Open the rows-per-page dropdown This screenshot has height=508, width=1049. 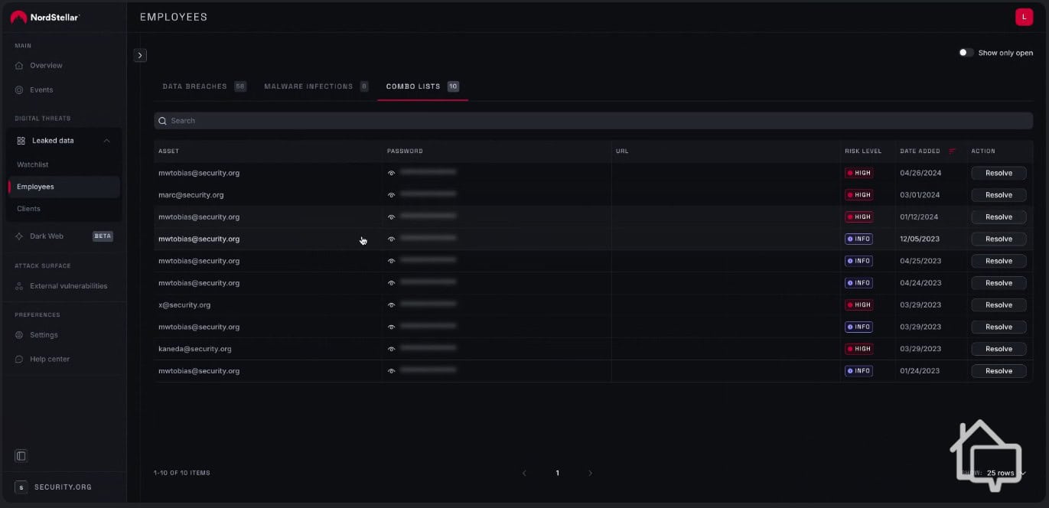coord(1005,474)
